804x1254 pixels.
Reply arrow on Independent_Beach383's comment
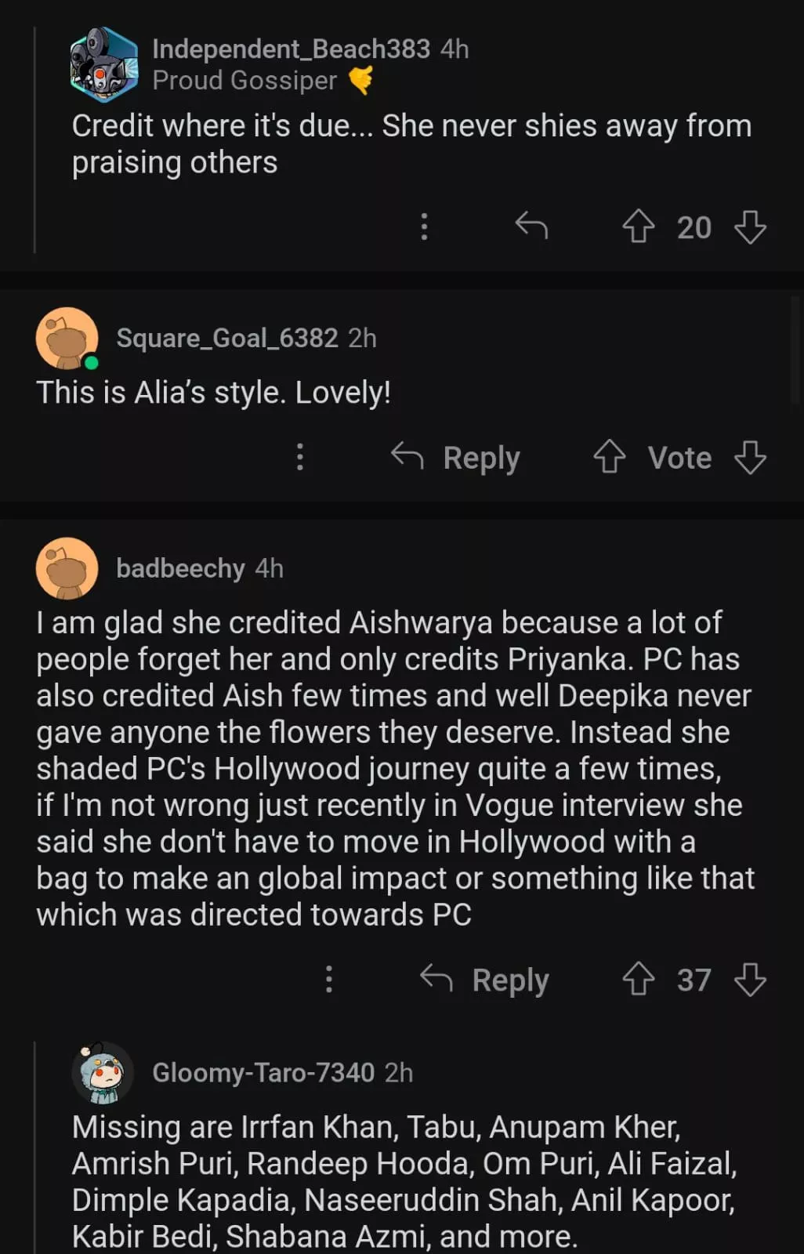point(531,227)
